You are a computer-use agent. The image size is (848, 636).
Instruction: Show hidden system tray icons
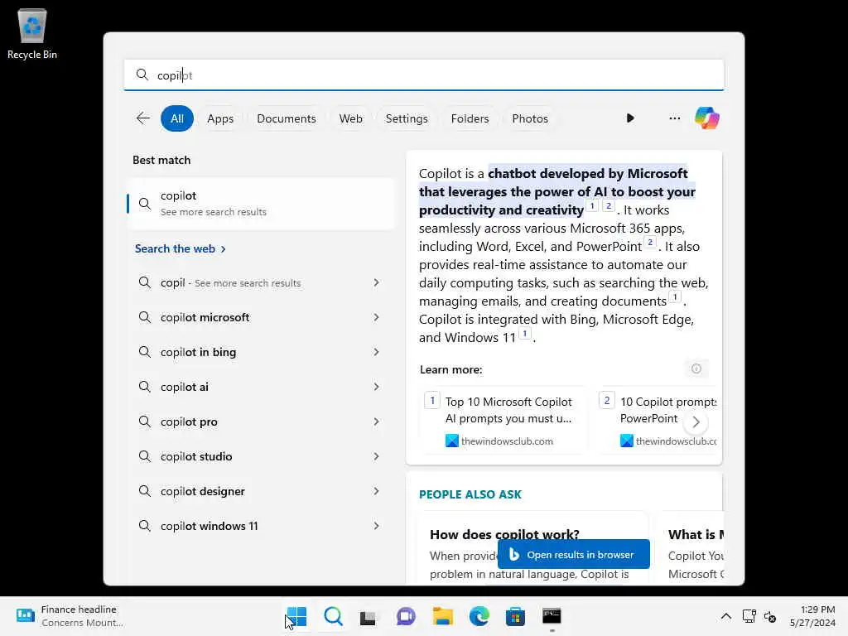click(x=725, y=616)
